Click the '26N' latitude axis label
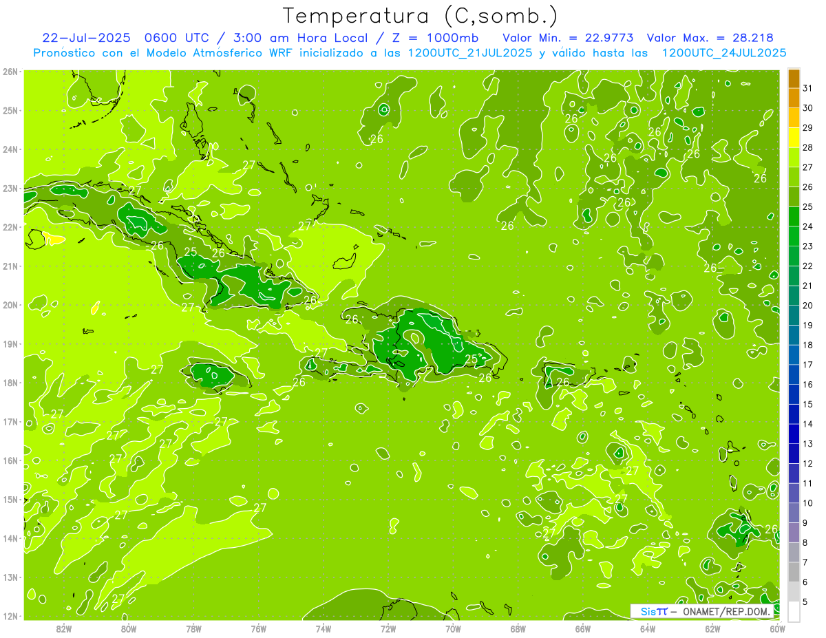 10,72
